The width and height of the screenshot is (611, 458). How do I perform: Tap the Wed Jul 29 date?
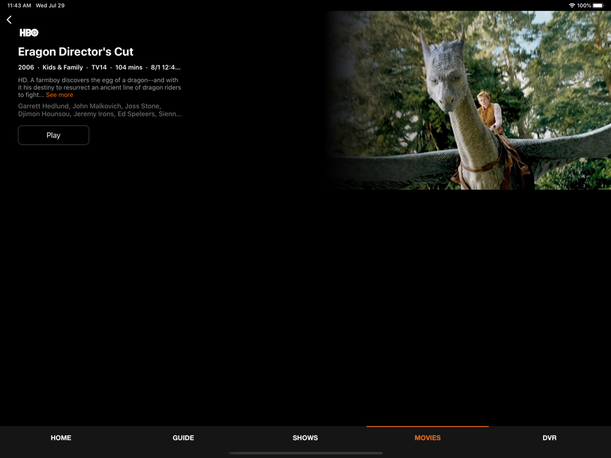click(50, 5)
